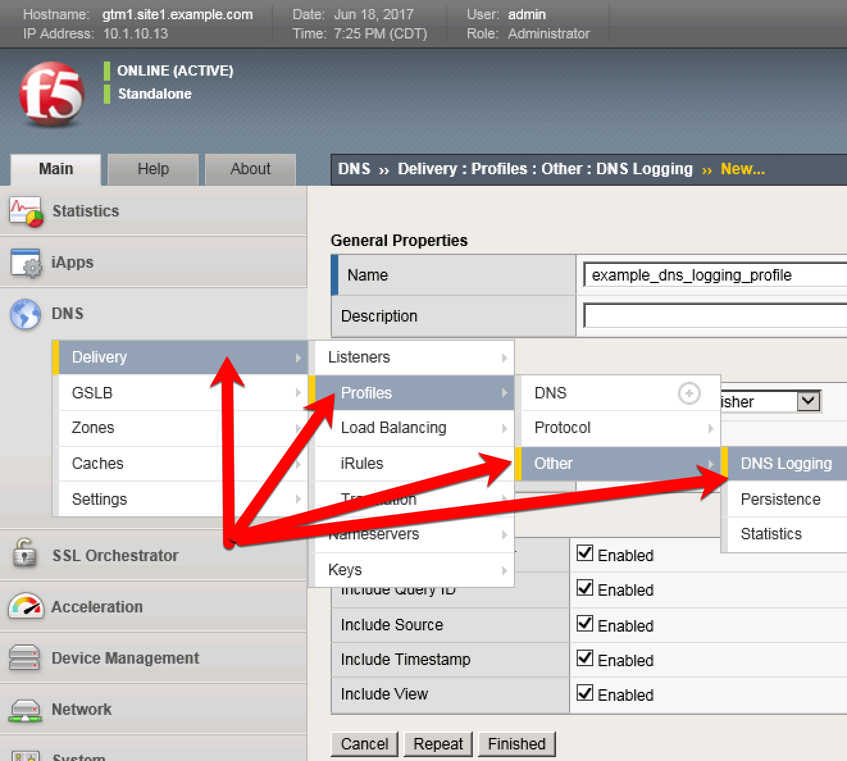Switch to the Help tab
Viewport: 847px width, 761px height.
pyautogui.click(x=153, y=169)
